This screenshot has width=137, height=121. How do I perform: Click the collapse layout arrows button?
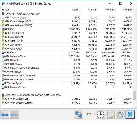point(14,115)
